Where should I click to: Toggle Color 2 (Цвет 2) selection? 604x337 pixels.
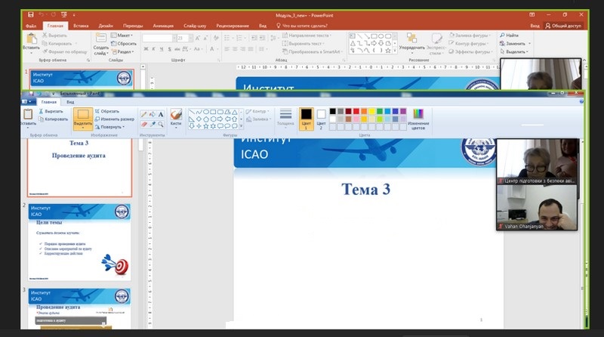[x=321, y=118]
